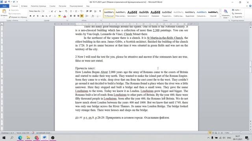Click the Copy (Копировать) command
Screen dimensions: 252x141
[x=15, y=14]
